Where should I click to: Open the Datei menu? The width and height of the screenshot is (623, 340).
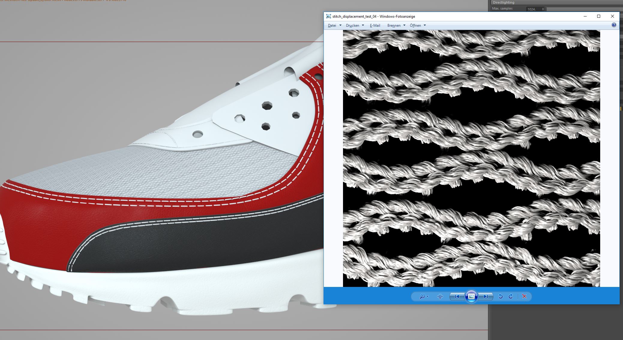tap(332, 25)
